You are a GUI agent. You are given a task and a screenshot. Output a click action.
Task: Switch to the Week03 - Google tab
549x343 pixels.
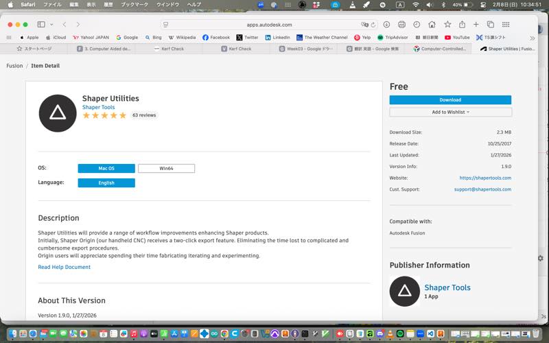pyautogui.click(x=305, y=49)
